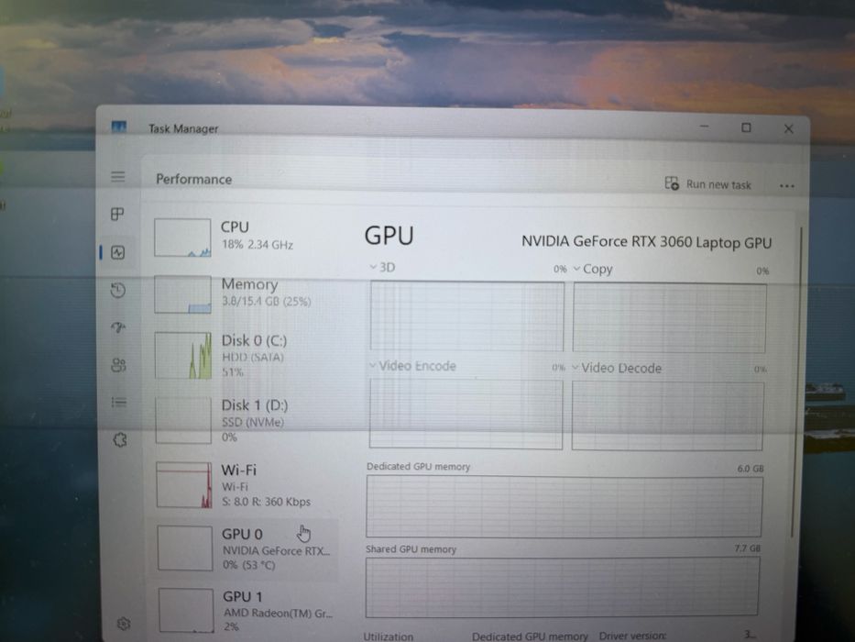Click the 'Performance' page heading

(193, 179)
